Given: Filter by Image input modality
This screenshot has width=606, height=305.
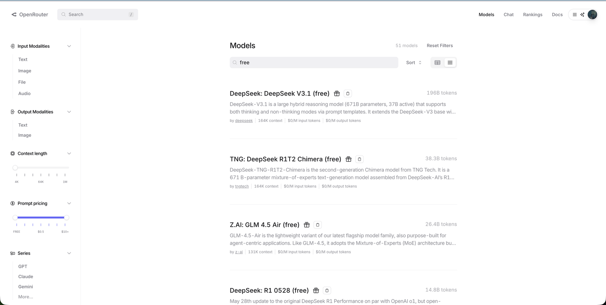Looking at the screenshot, I should 24,71.
